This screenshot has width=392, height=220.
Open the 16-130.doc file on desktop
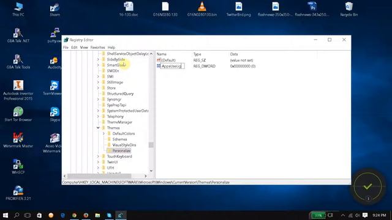click(x=129, y=9)
